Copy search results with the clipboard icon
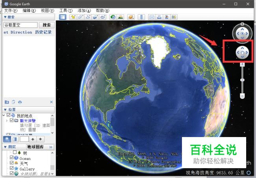The image size is (256, 178). (13, 102)
